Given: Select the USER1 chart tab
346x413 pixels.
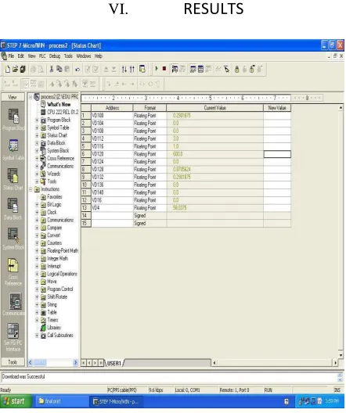Looking at the screenshot, I should [114, 363].
